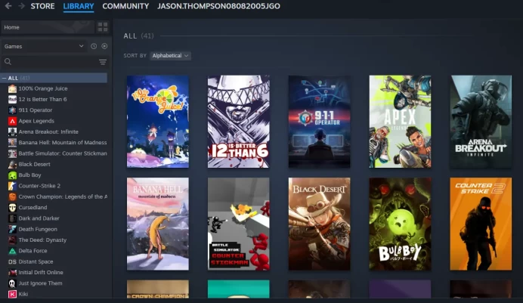Click The Deed: Dynasty sidebar icon
Image resolution: width=523 pixels, height=303 pixels.
pyautogui.click(x=12, y=240)
